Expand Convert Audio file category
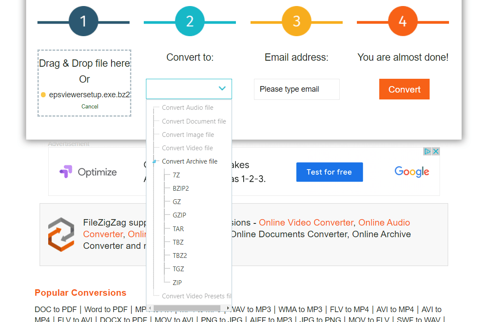The width and height of the screenshot is (483, 322). click(x=188, y=108)
